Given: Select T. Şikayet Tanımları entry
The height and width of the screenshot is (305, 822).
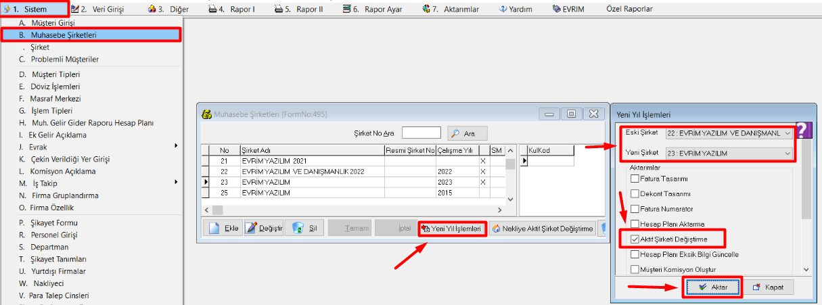Looking at the screenshot, I should tap(91, 259).
